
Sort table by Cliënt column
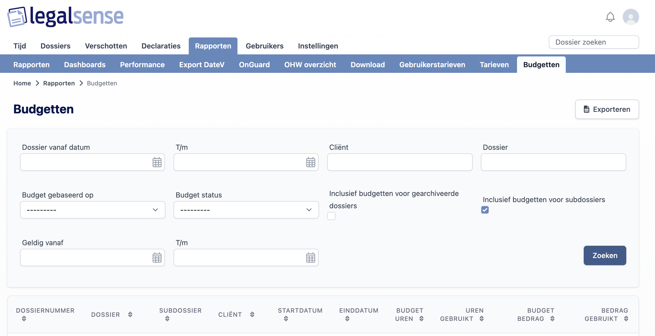coord(252,314)
